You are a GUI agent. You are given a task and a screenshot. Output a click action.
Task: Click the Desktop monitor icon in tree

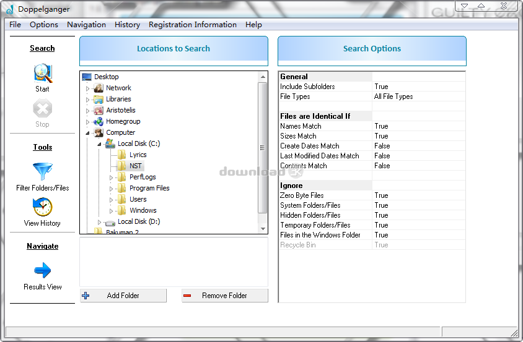87,77
